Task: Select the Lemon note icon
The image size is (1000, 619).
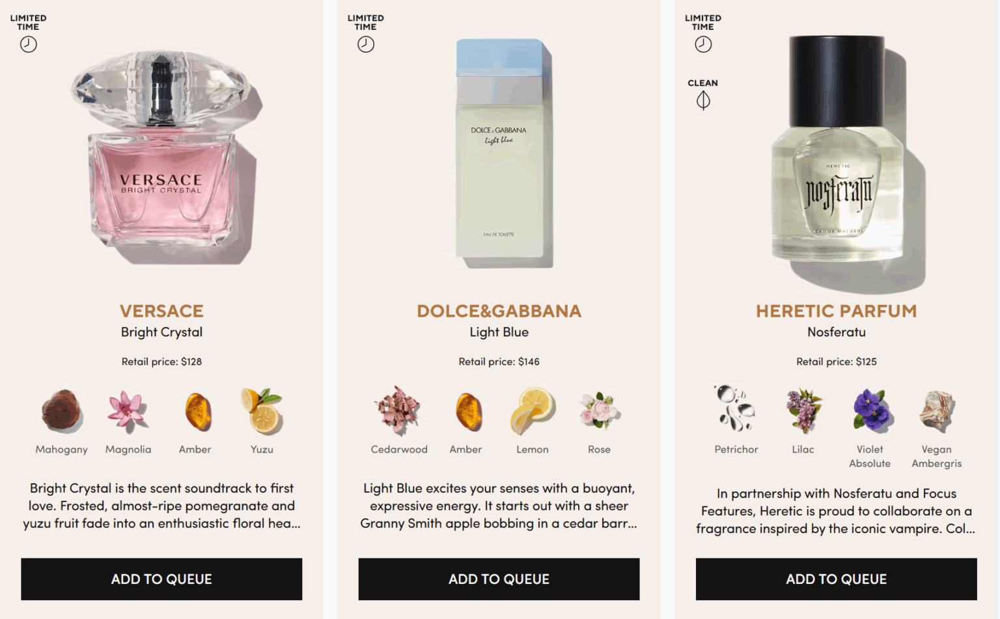Action: click(x=533, y=411)
